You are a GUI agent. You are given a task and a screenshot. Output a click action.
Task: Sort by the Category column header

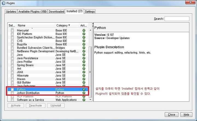(x=67, y=25)
